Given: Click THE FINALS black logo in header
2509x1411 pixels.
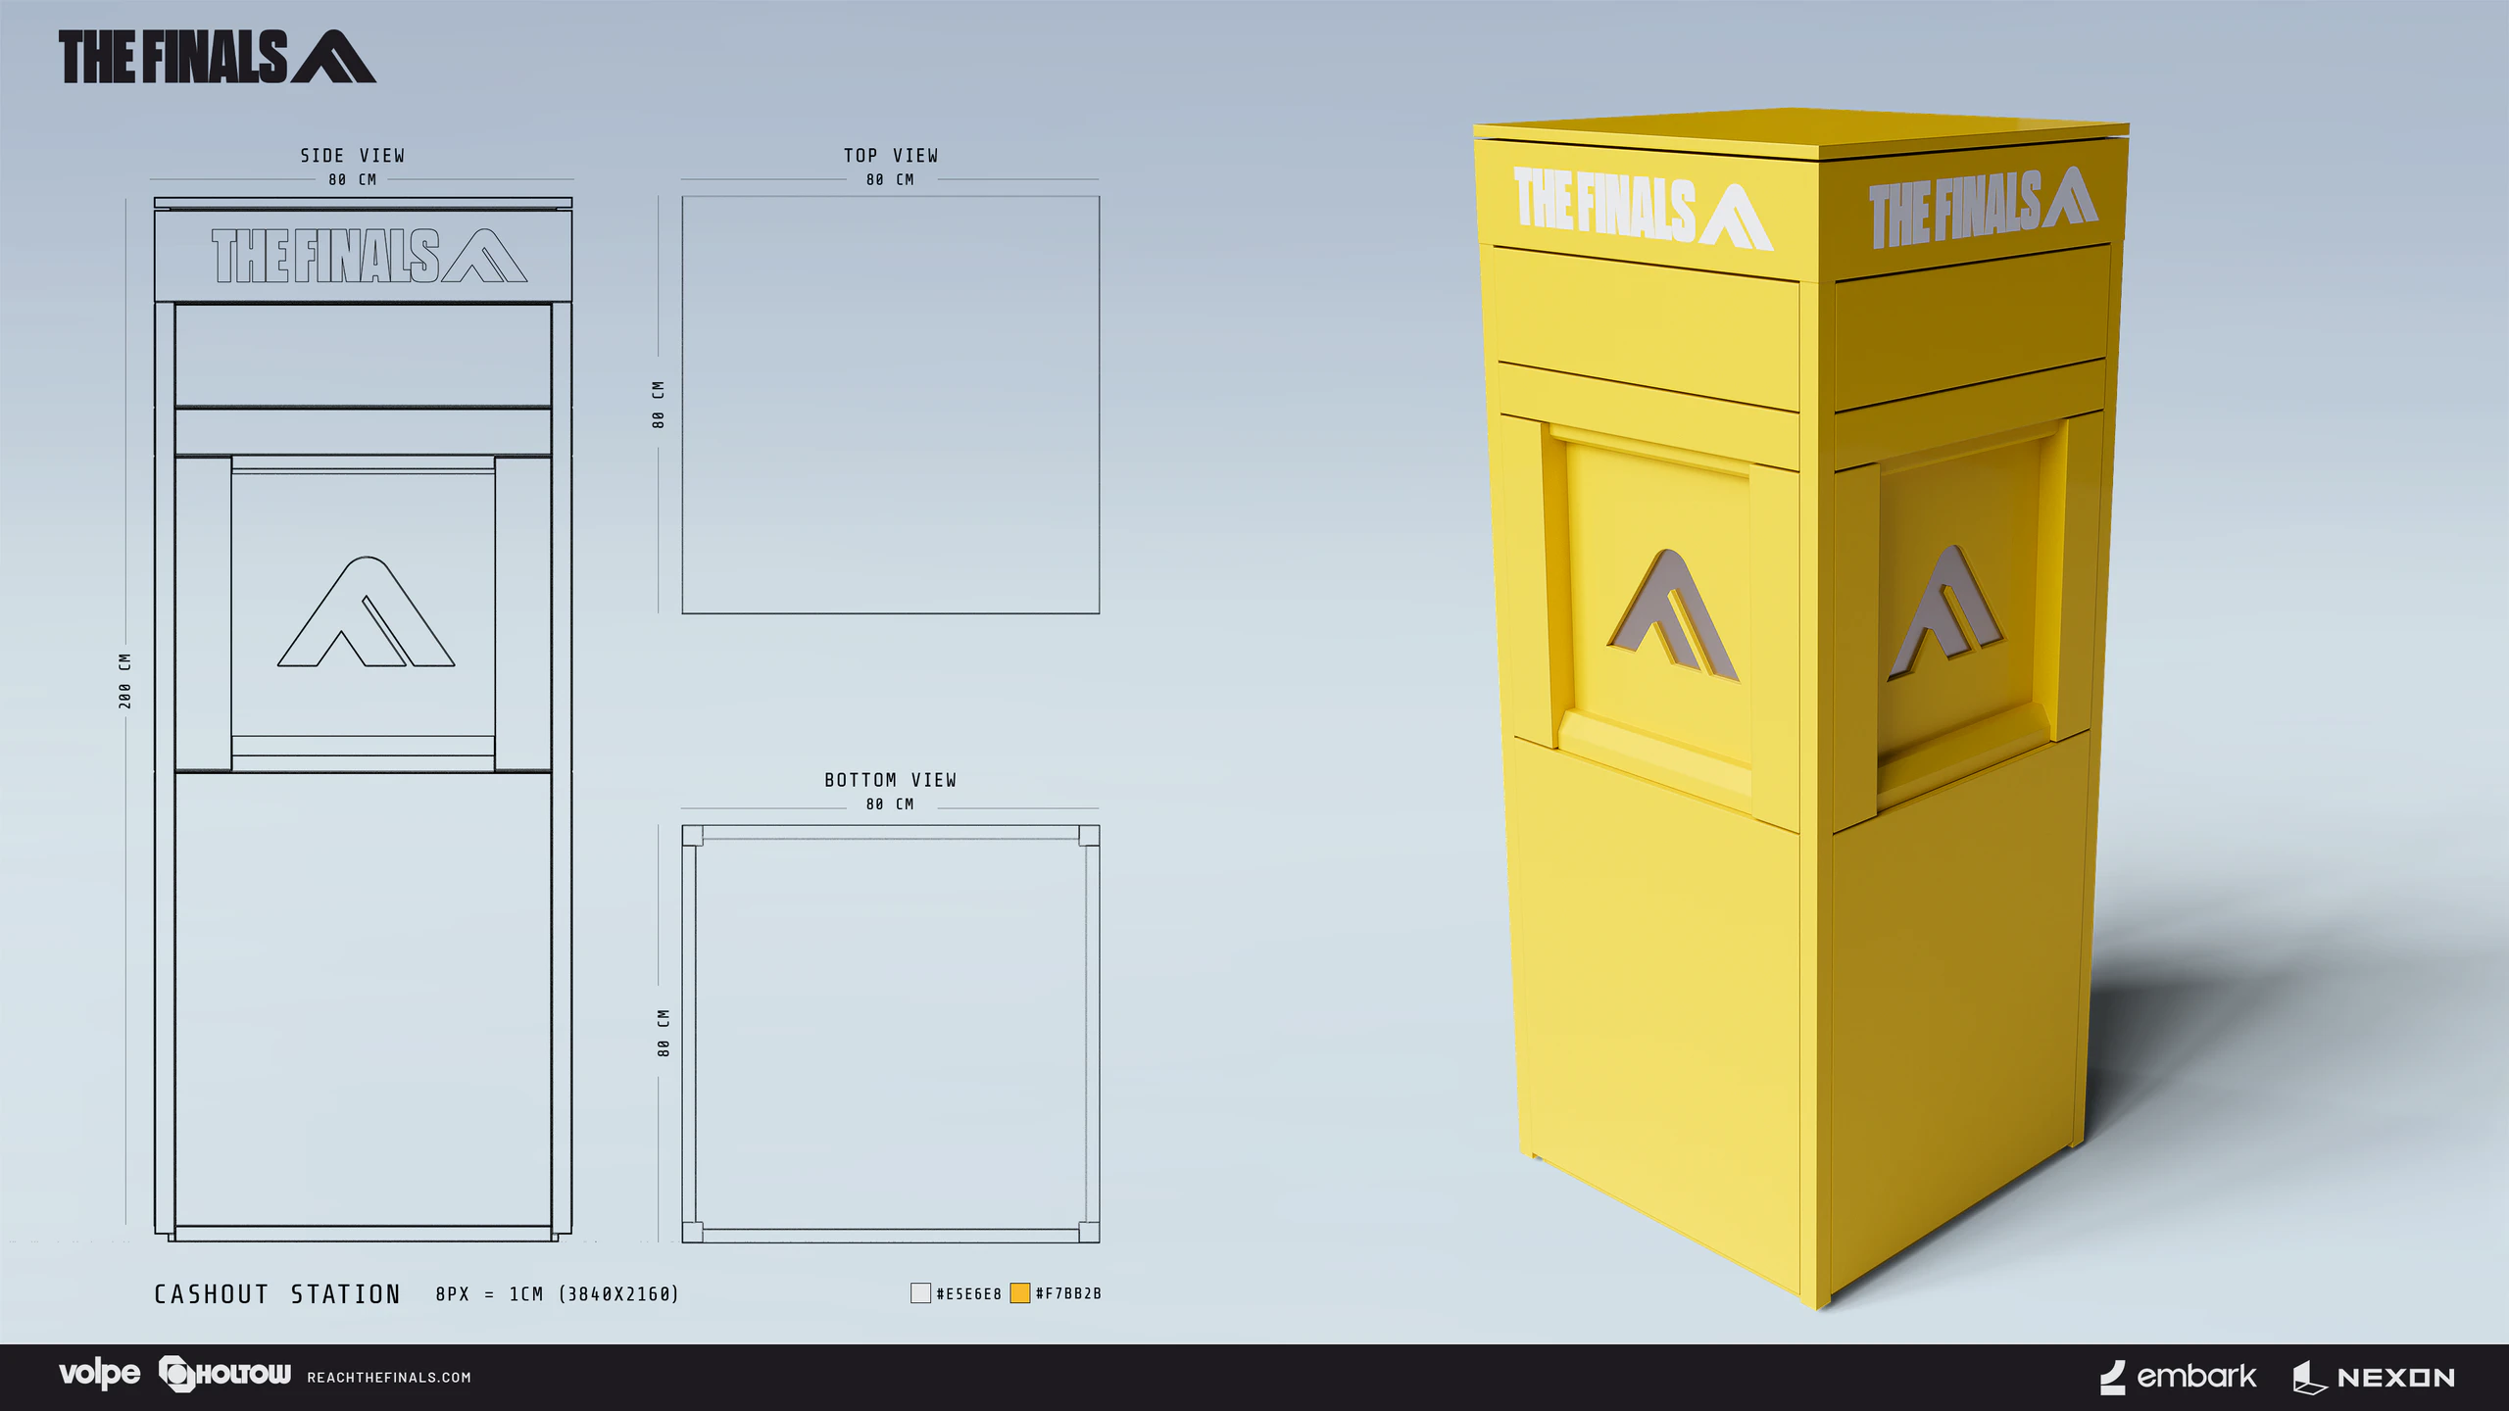Looking at the screenshot, I should pyautogui.click(x=217, y=57).
